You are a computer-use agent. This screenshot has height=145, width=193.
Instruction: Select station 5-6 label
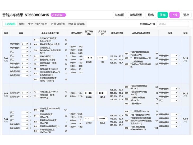coord(6,119)
